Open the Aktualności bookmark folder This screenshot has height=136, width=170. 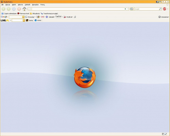(x=35, y=14)
